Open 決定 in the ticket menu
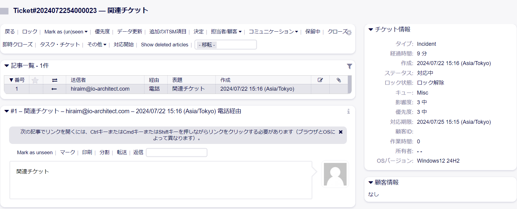517x209 pixels. [199, 32]
